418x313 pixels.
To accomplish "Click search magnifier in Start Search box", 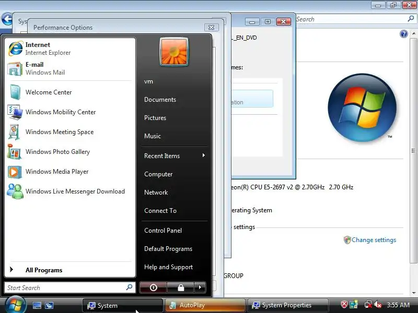I will tap(129, 287).
